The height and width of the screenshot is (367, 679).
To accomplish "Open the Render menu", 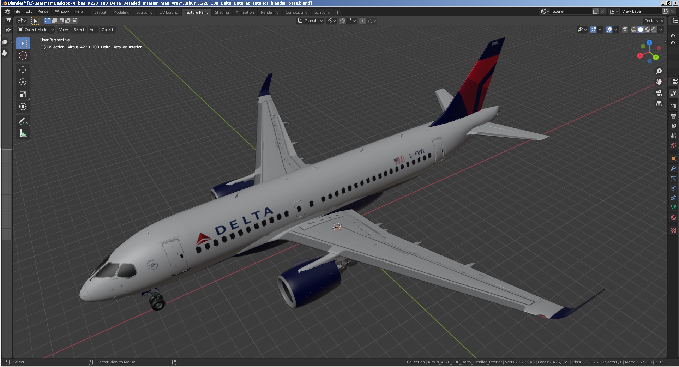I will [x=44, y=11].
